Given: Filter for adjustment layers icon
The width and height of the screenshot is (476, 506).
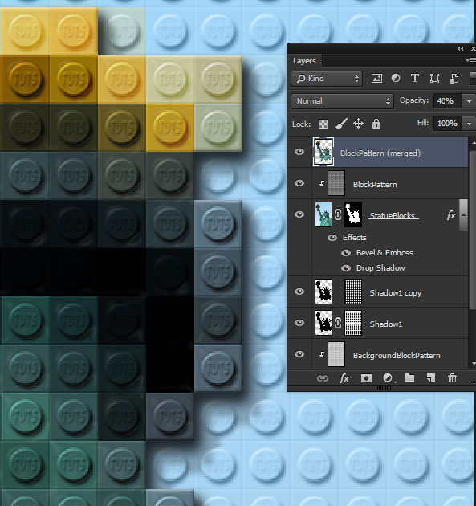Looking at the screenshot, I should (x=396, y=79).
